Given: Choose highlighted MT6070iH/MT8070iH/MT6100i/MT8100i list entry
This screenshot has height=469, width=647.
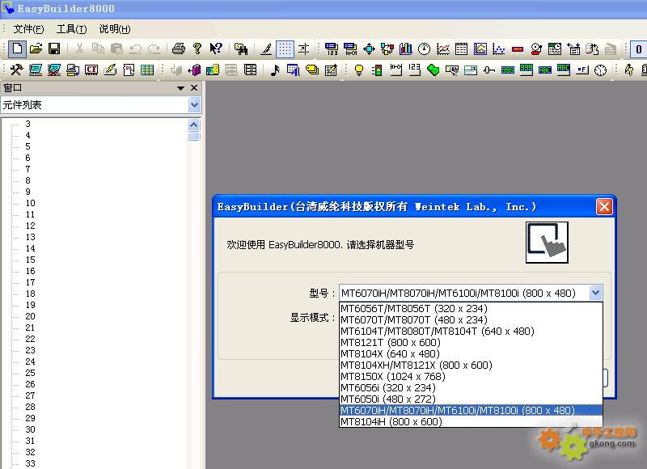Looking at the screenshot, I should pyautogui.click(x=471, y=411).
